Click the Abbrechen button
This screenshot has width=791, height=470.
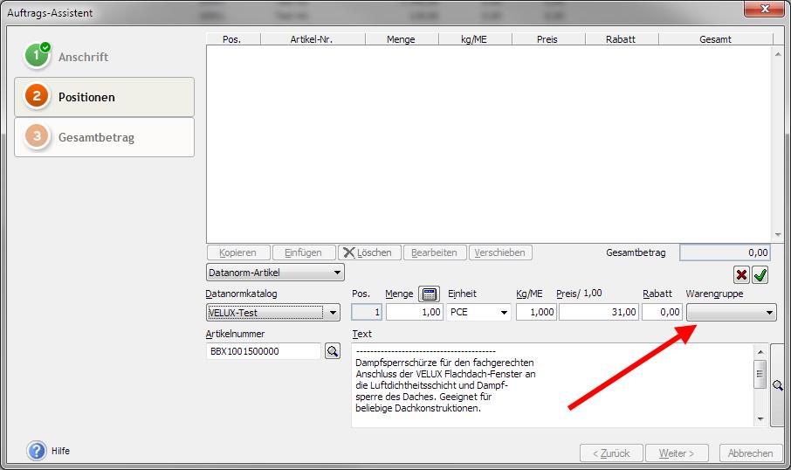751,453
